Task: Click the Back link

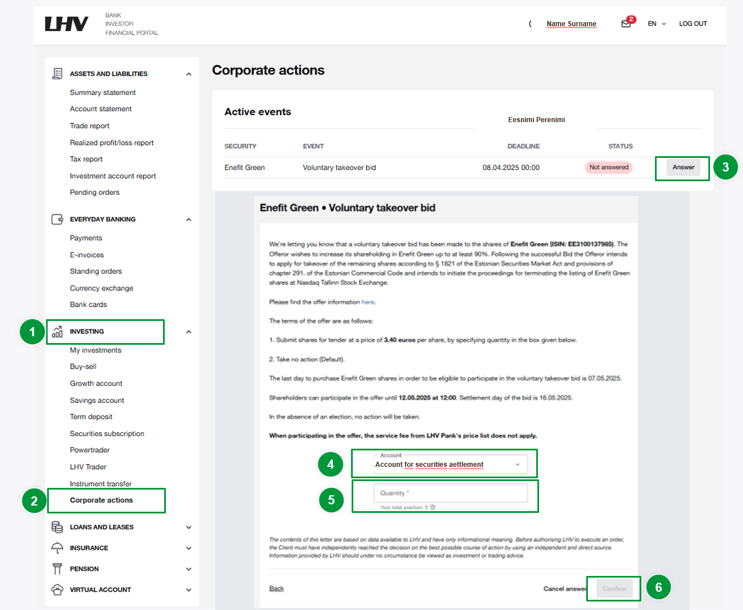Action: coord(277,588)
